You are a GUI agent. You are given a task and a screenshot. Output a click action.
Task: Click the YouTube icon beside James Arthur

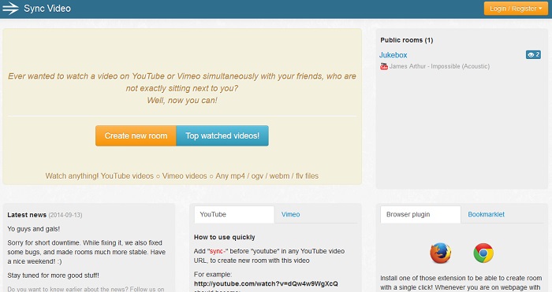(x=384, y=66)
